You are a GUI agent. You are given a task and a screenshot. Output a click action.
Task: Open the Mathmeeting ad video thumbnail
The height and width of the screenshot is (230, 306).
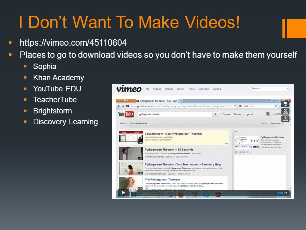tap(247, 142)
